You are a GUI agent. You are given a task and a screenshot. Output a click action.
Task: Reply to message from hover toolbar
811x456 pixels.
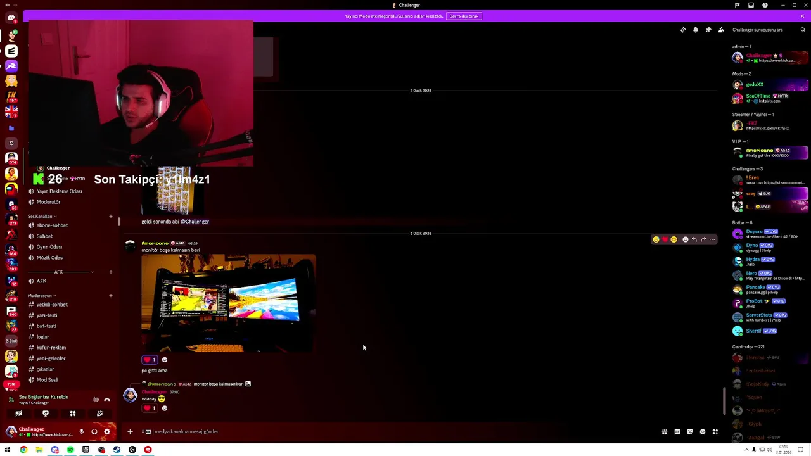(x=694, y=239)
